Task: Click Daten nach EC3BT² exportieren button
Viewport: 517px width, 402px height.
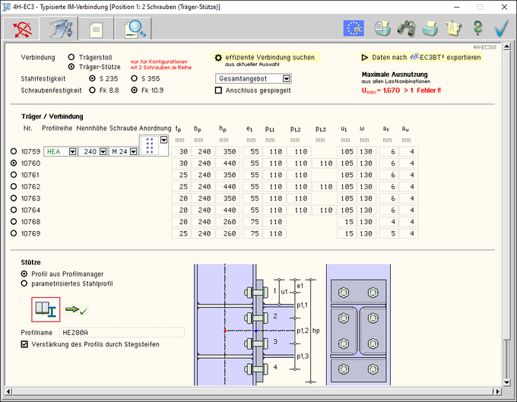Action: (x=421, y=57)
